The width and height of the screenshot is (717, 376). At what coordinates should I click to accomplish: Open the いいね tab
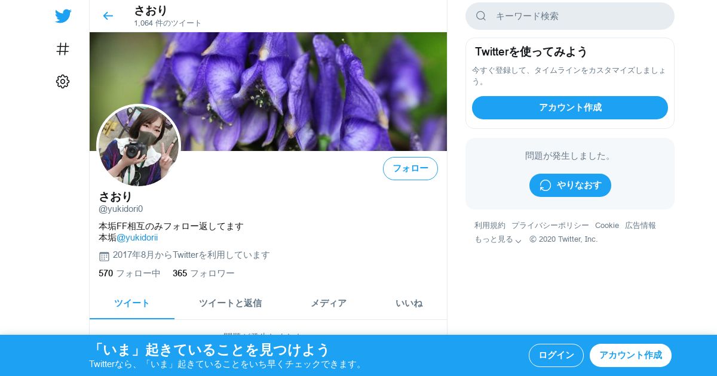pos(409,303)
